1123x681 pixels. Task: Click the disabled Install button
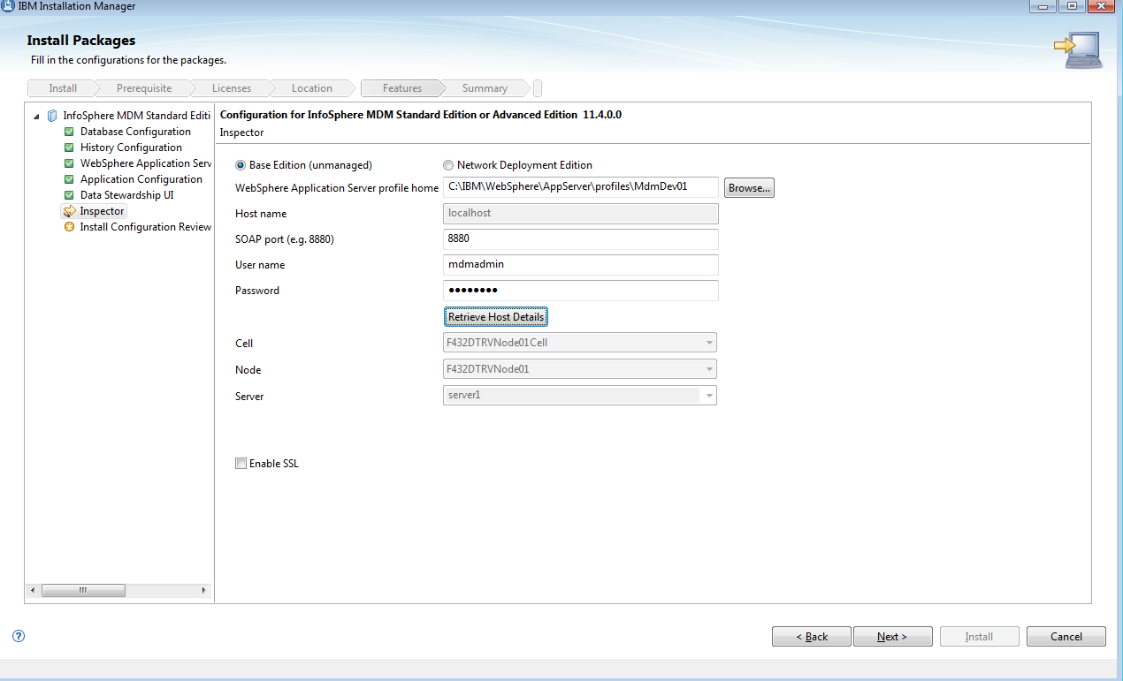[x=979, y=637]
